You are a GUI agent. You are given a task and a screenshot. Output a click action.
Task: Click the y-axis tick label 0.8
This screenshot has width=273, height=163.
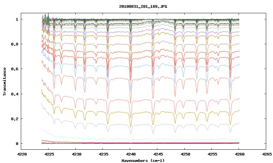(14, 44)
